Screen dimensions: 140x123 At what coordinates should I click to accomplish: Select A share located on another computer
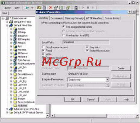coord(63,31)
